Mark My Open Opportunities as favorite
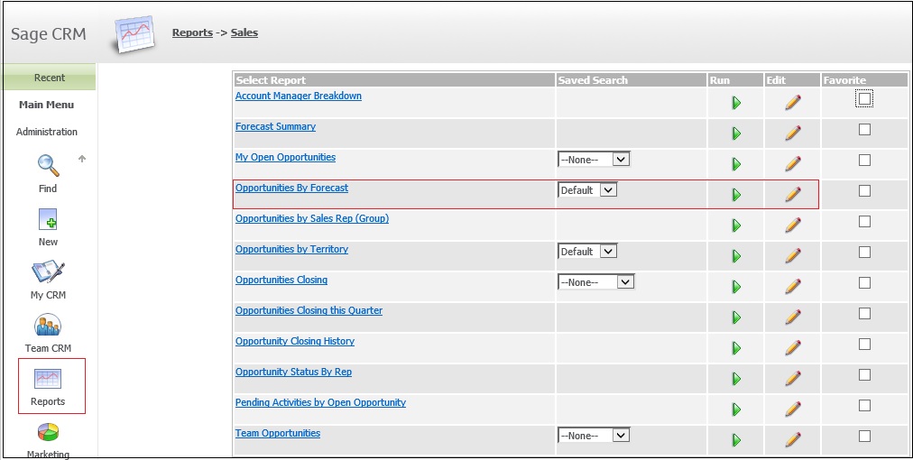This screenshot has height=460, width=913. (864, 161)
